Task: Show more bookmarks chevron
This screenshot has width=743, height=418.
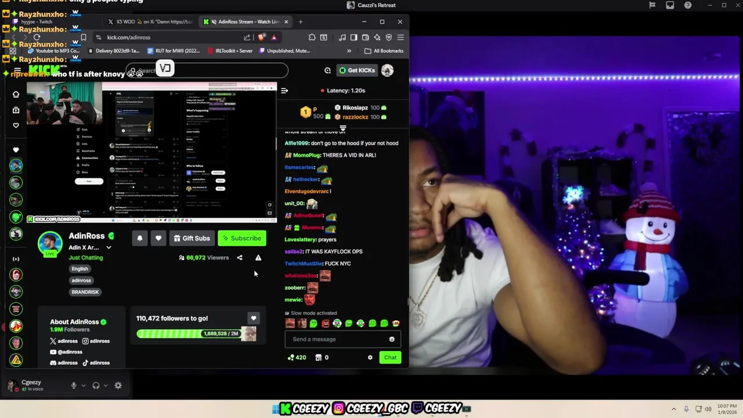Action: 349,51
